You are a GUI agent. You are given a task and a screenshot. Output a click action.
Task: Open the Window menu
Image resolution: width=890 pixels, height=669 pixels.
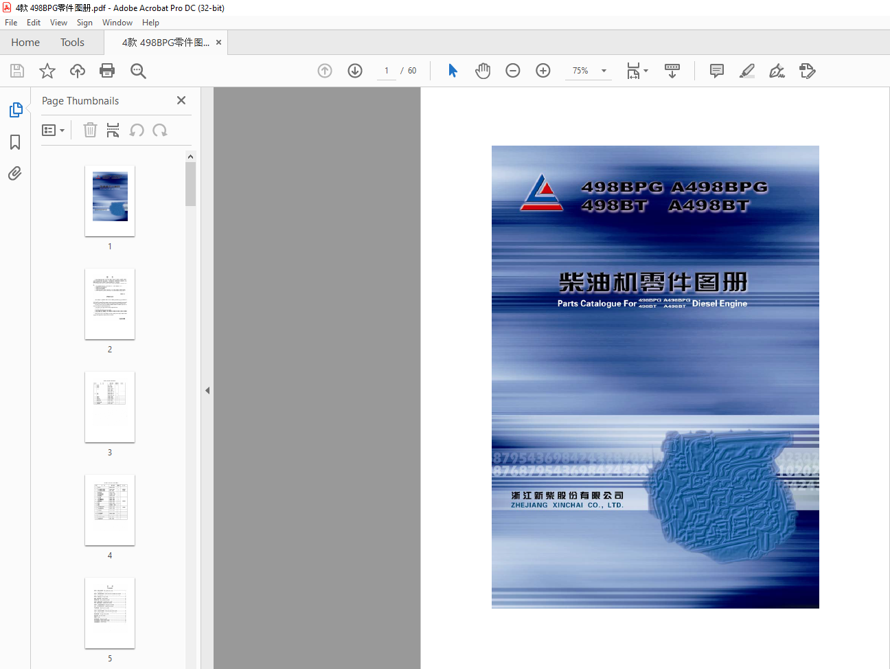(x=117, y=23)
